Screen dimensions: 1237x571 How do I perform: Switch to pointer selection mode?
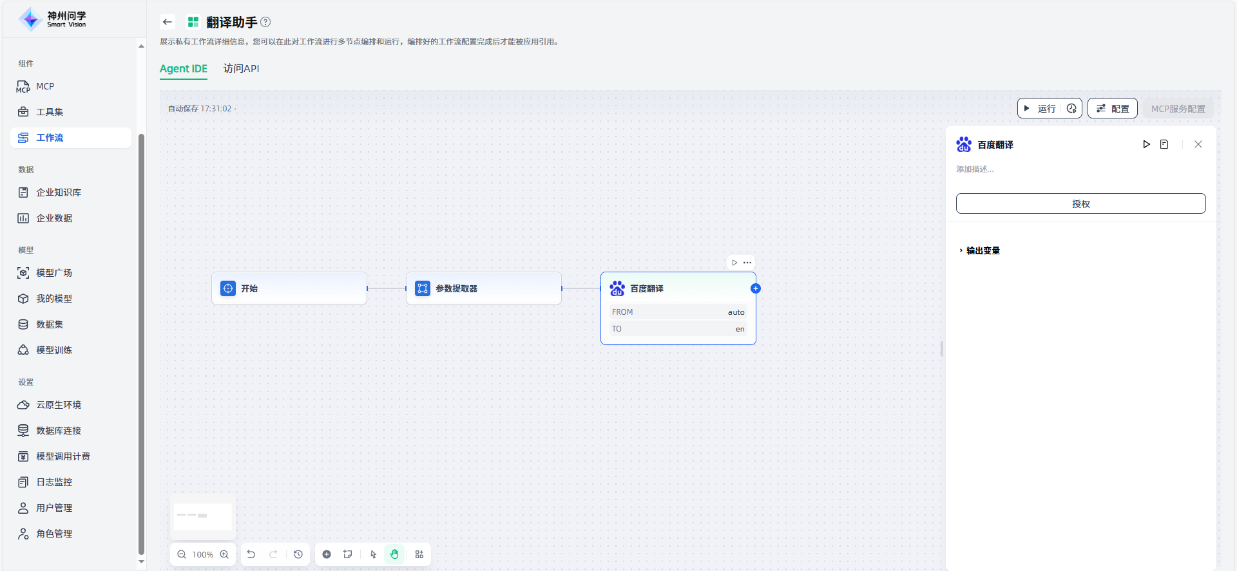click(373, 554)
